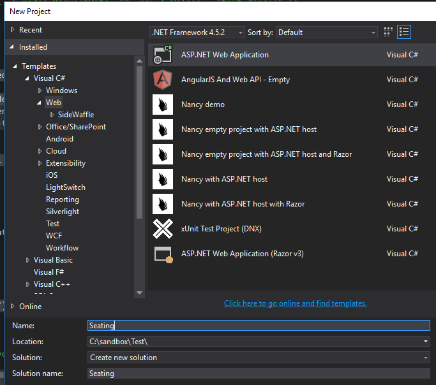Click the Online section label

(x=30, y=307)
